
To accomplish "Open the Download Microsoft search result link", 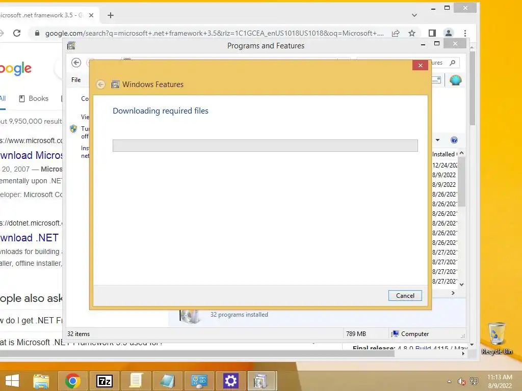I will point(31,155).
